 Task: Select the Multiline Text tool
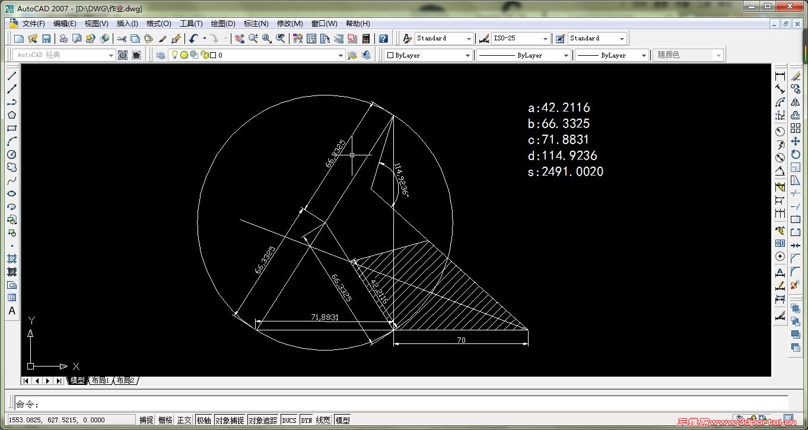click(x=12, y=311)
